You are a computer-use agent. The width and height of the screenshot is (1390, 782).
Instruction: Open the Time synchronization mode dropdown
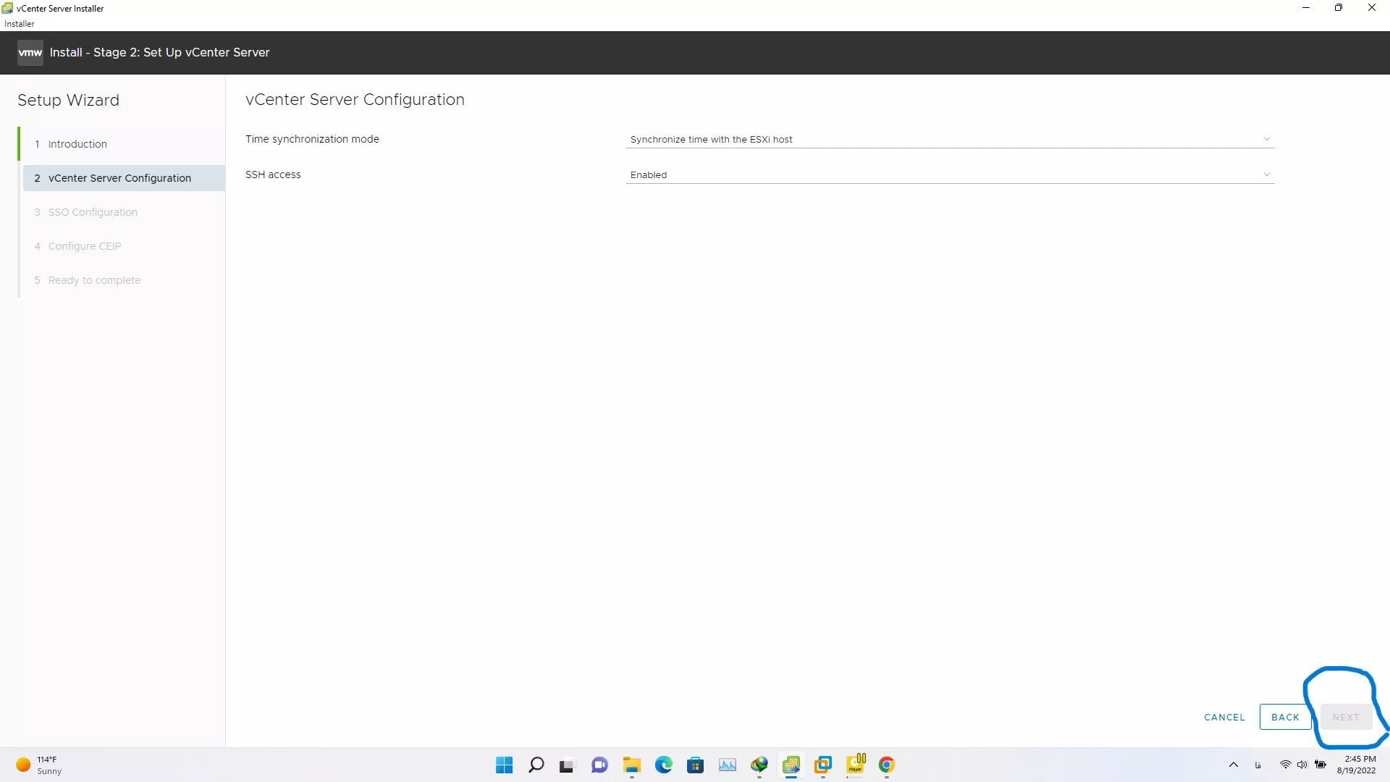click(x=949, y=139)
